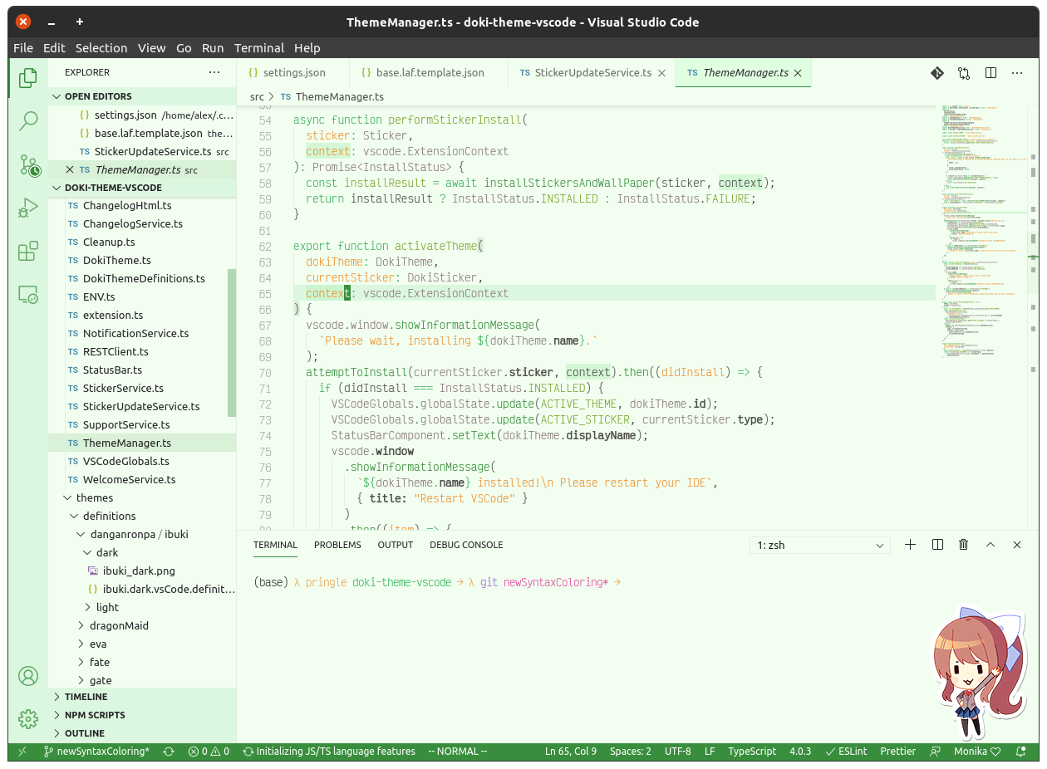Click the Monika theme status item
Image resolution: width=1047 pixels, height=769 pixels.
click(977, 752)
